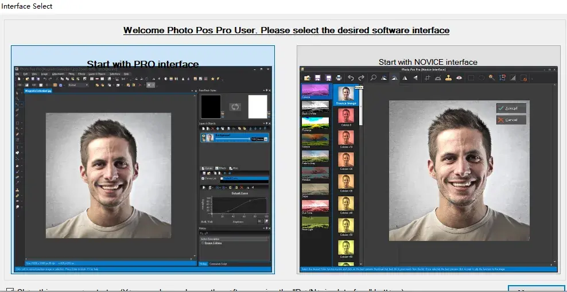Open the Help menu in PRO preview
The width and height of the screenshot is (567, 292).
tap(126, 74)
